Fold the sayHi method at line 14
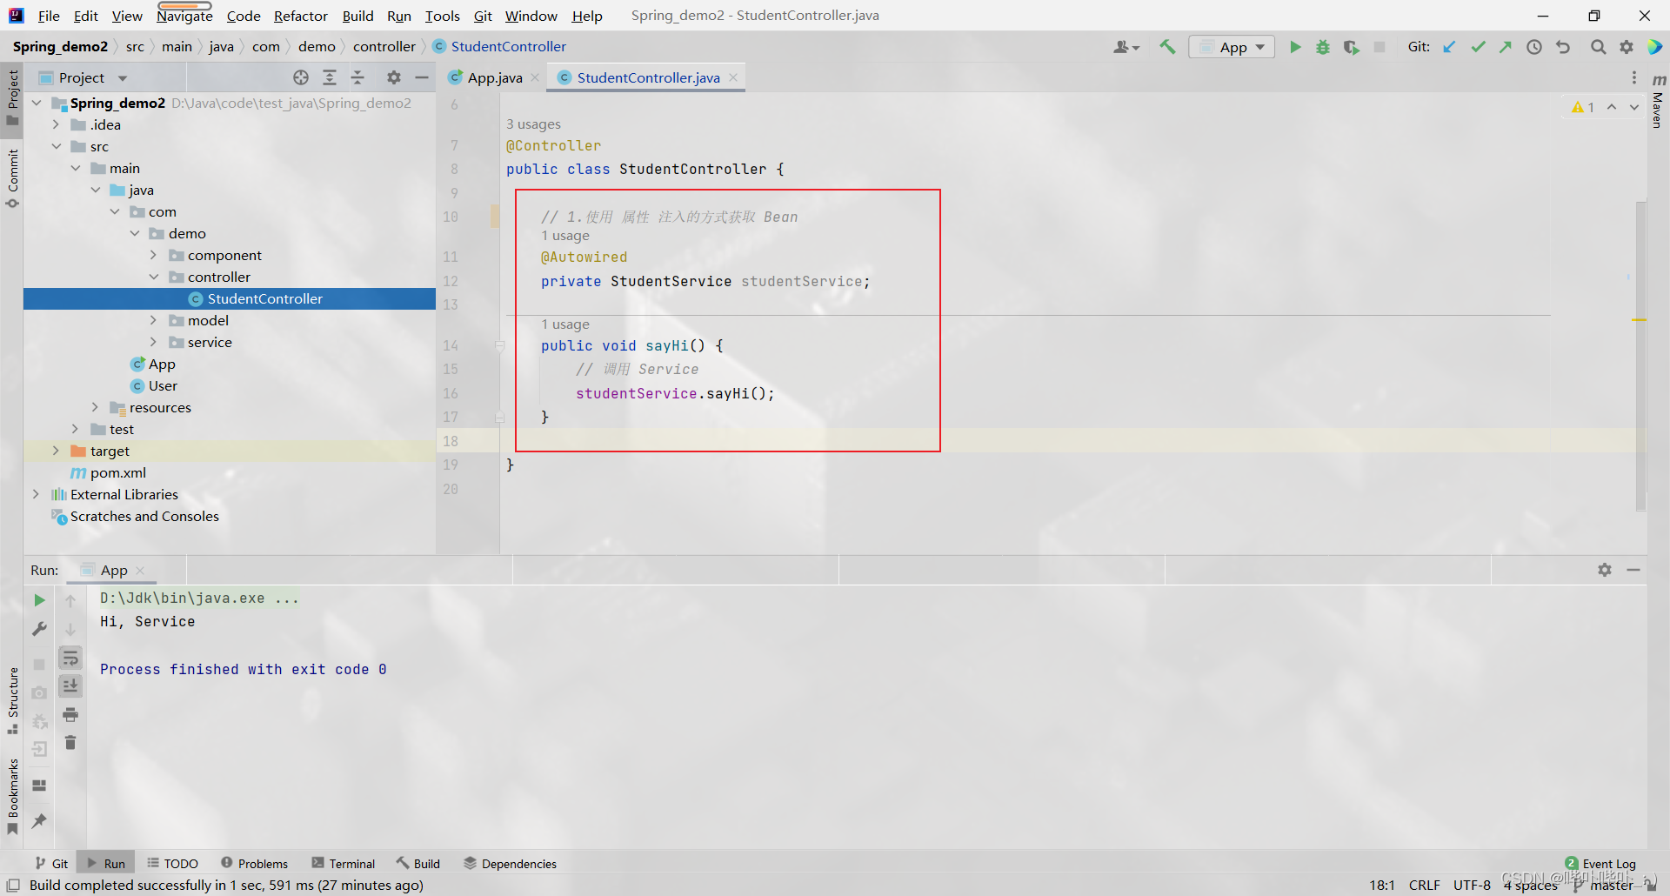 tap(500, 345)
